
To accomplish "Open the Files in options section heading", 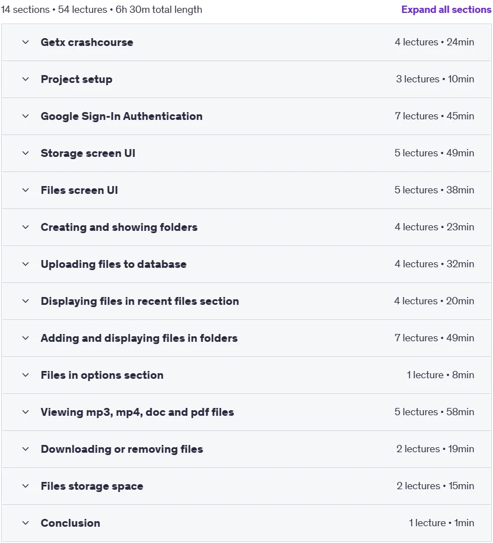I will 102,375.
